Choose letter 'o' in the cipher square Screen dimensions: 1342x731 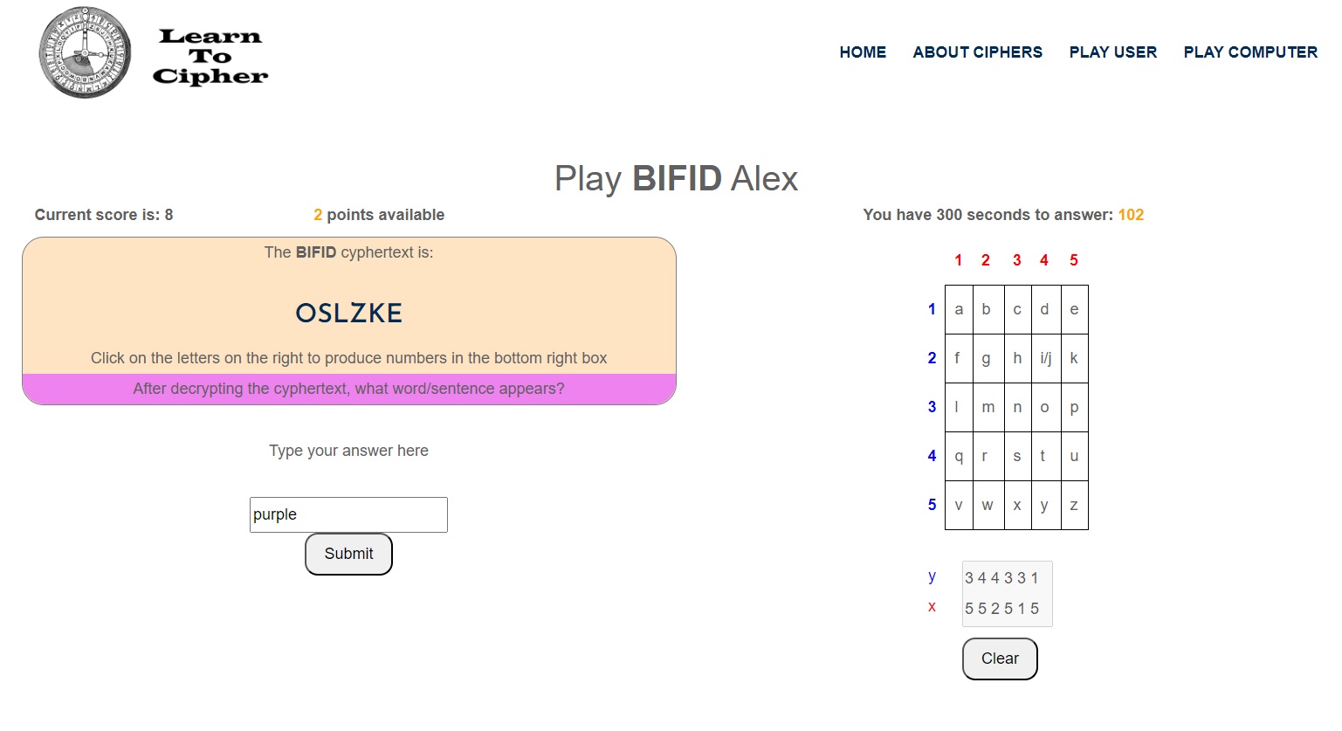click(1045, 407)
